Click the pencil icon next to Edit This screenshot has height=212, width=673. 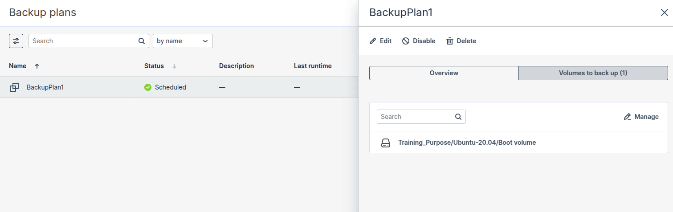click(373, 41)
